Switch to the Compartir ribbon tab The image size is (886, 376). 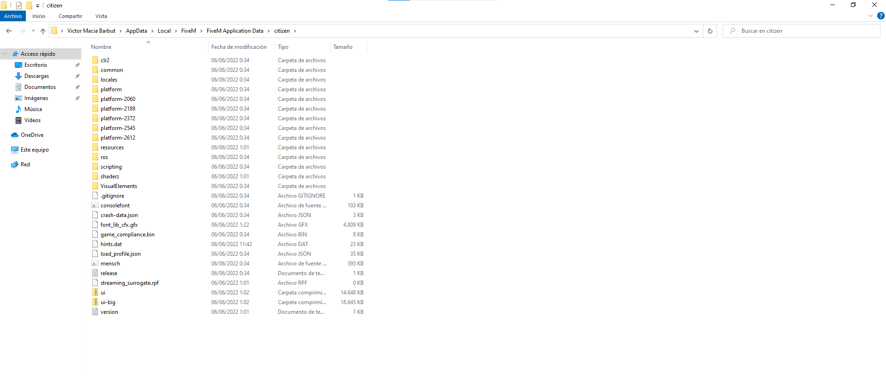(x=70, y=16)
